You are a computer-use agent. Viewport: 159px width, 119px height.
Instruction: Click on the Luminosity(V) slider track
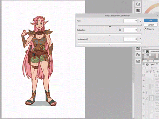(110, 43)
